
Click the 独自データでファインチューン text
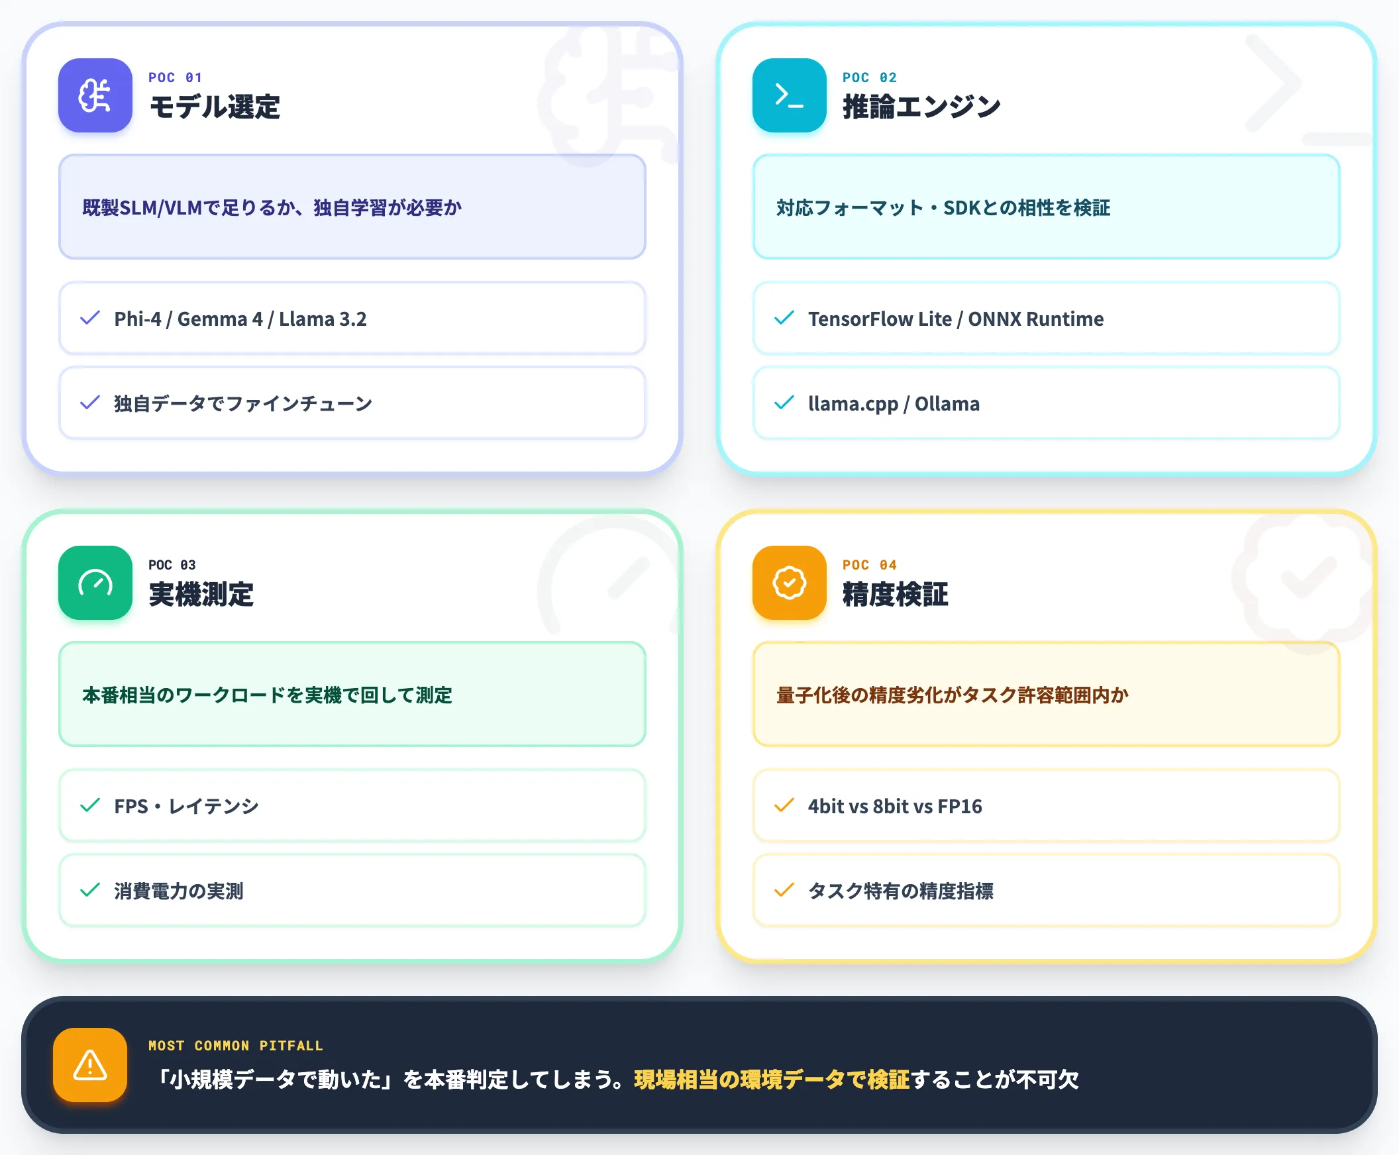243,403
